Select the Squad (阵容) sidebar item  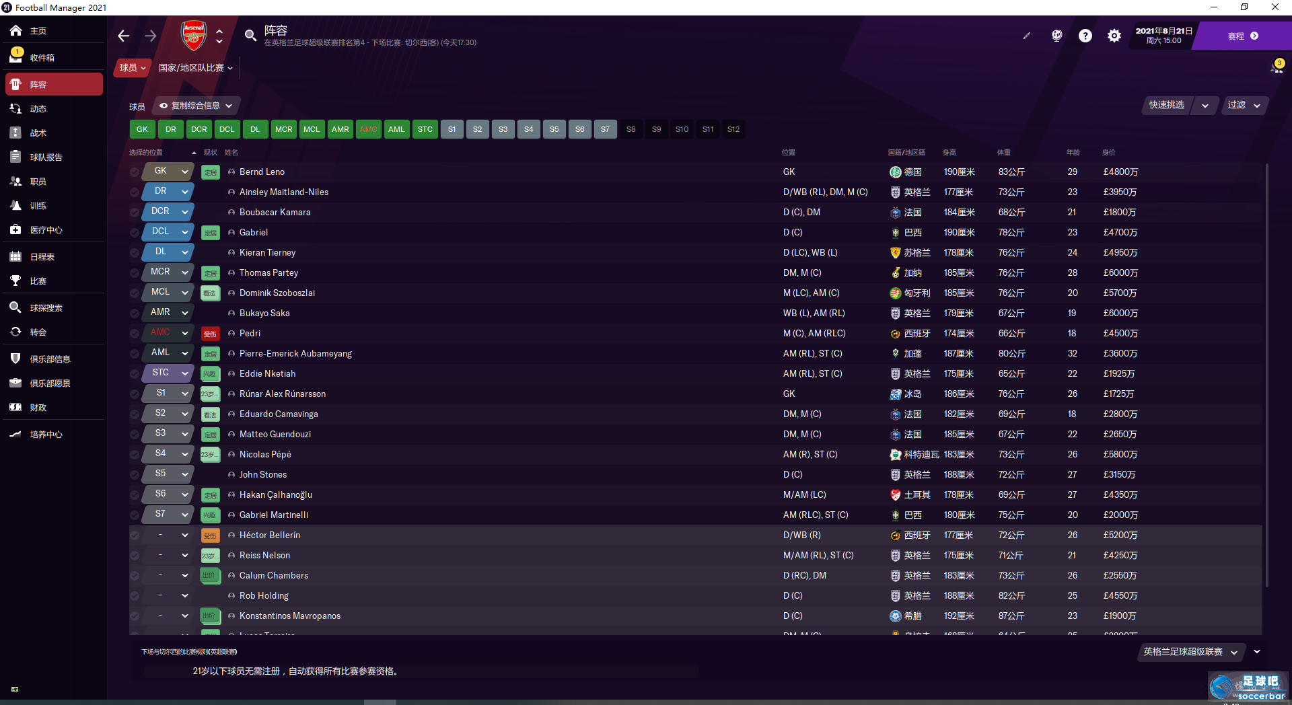[54, 85]
